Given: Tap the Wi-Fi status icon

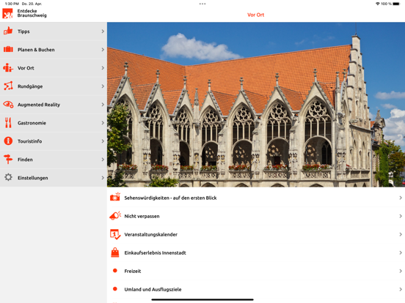Looking at the screenshot, I should [377, 4].
